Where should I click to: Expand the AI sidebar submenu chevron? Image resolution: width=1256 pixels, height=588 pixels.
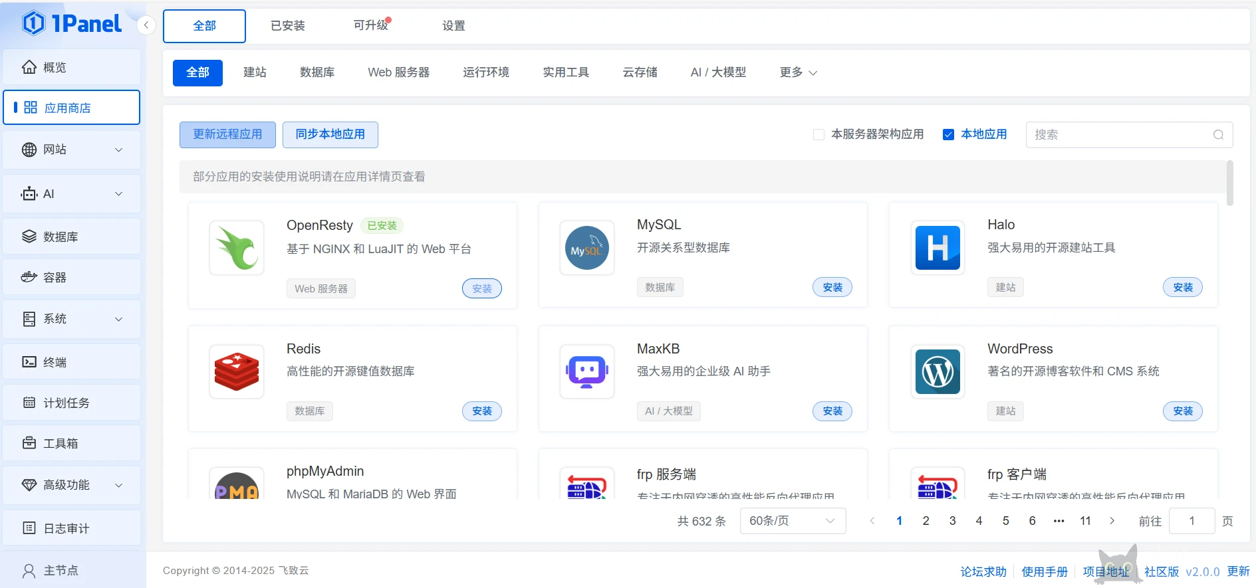tap(118, 194)
